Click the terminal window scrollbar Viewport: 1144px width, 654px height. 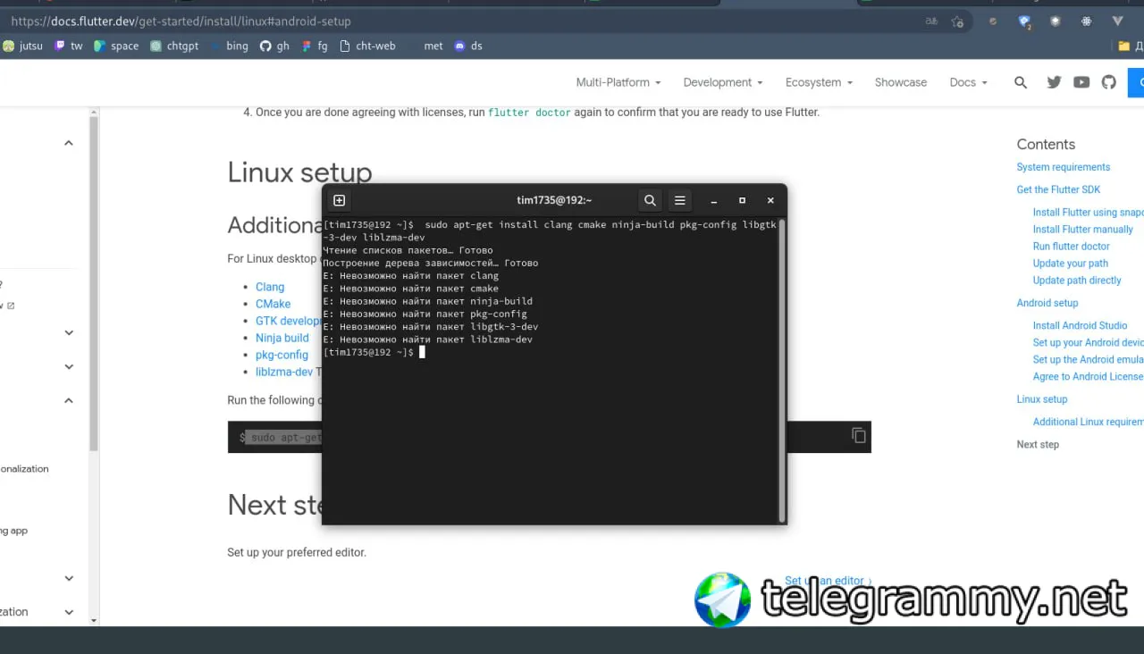782,370
